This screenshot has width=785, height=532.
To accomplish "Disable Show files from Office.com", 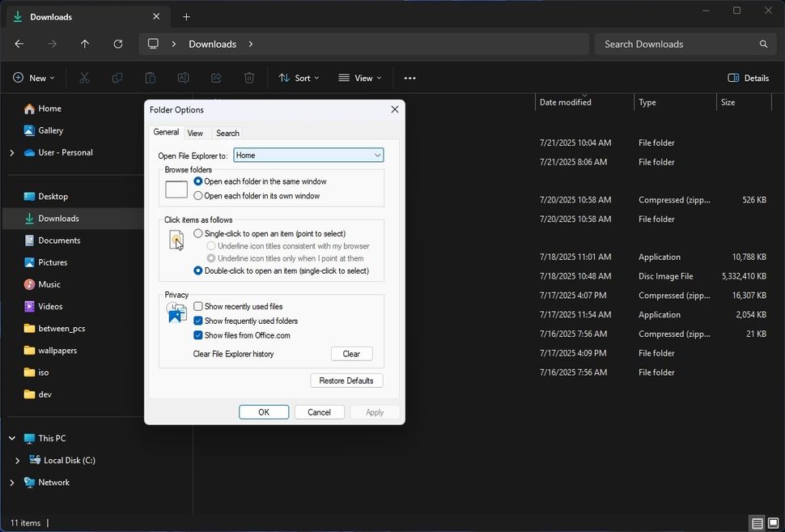I will (197, 333).
